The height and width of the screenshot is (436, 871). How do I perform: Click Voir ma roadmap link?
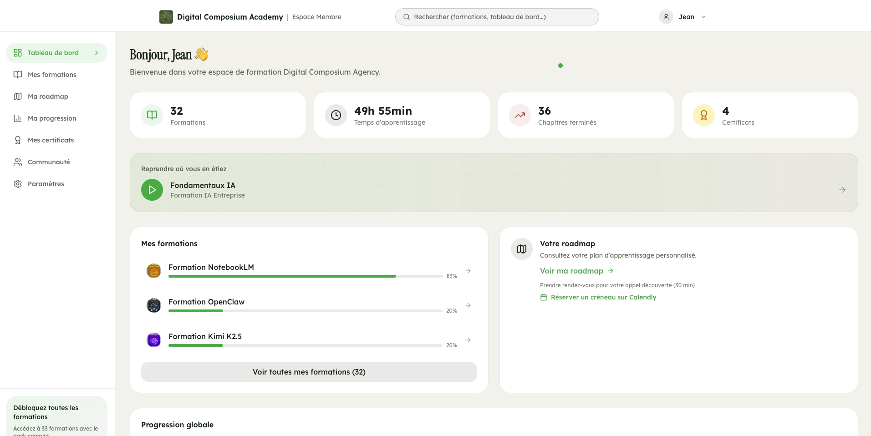coord(571,270)
